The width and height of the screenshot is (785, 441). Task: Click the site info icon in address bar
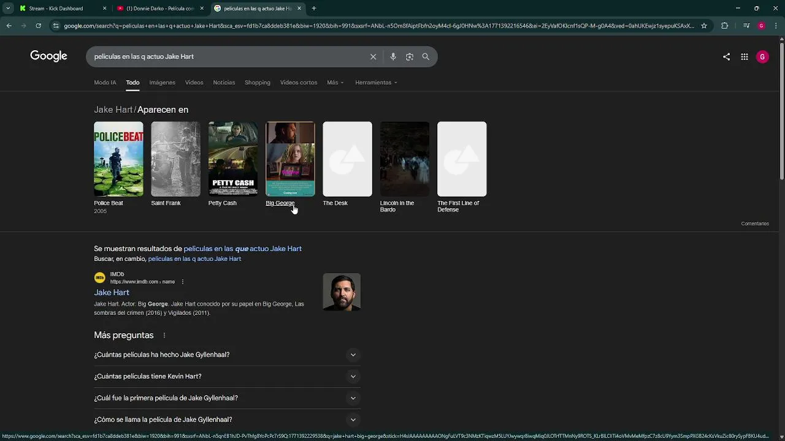[56, 26]
